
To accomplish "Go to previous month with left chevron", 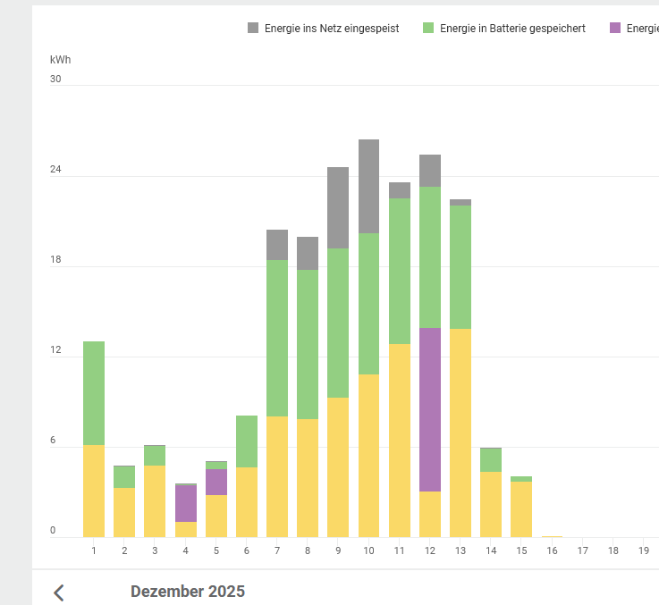I will click(59, 592).
